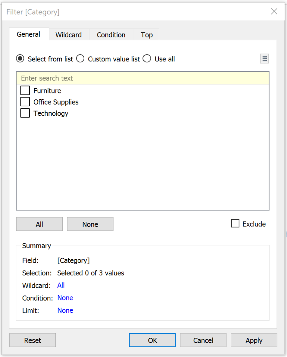The width and height of the screenshot is (287, 357).
Task: Select the 'Select from list' radio button
Action: tap(20, 59)
